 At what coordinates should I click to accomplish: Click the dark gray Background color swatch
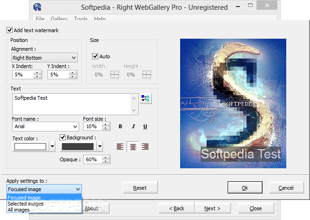(x=78, y=146)
